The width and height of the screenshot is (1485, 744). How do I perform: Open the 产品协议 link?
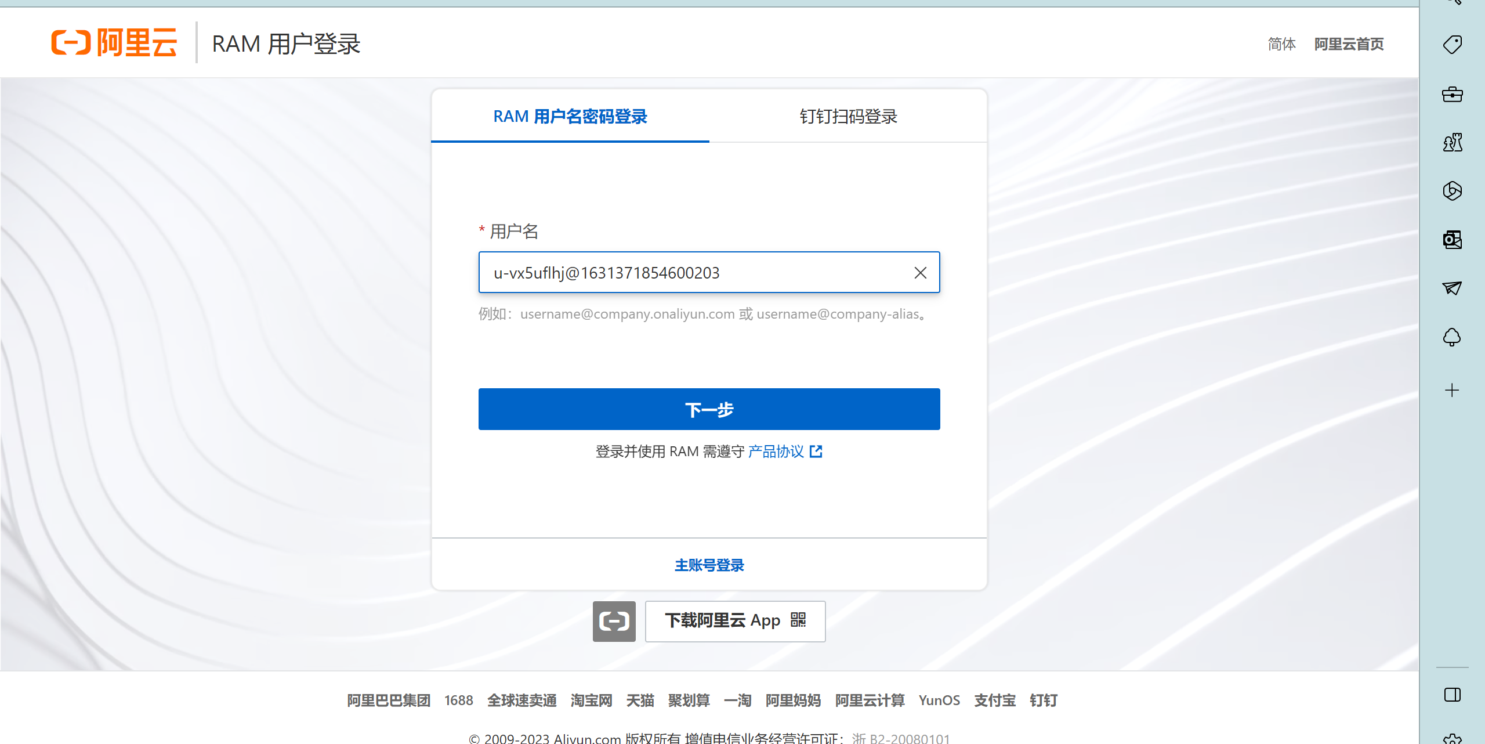point(776,452)
